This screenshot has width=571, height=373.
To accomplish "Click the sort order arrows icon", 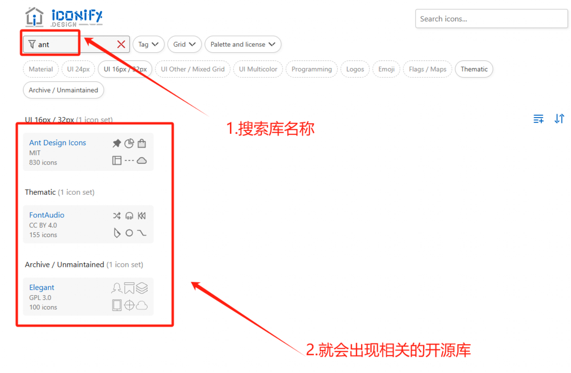I will pyautogui.click(x=559, y=119).
